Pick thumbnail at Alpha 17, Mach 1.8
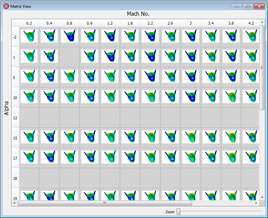Viewport: 268px width, 218px height. click(130, 157)
